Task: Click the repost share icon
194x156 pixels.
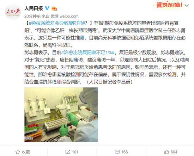Action: click(68, 152)
